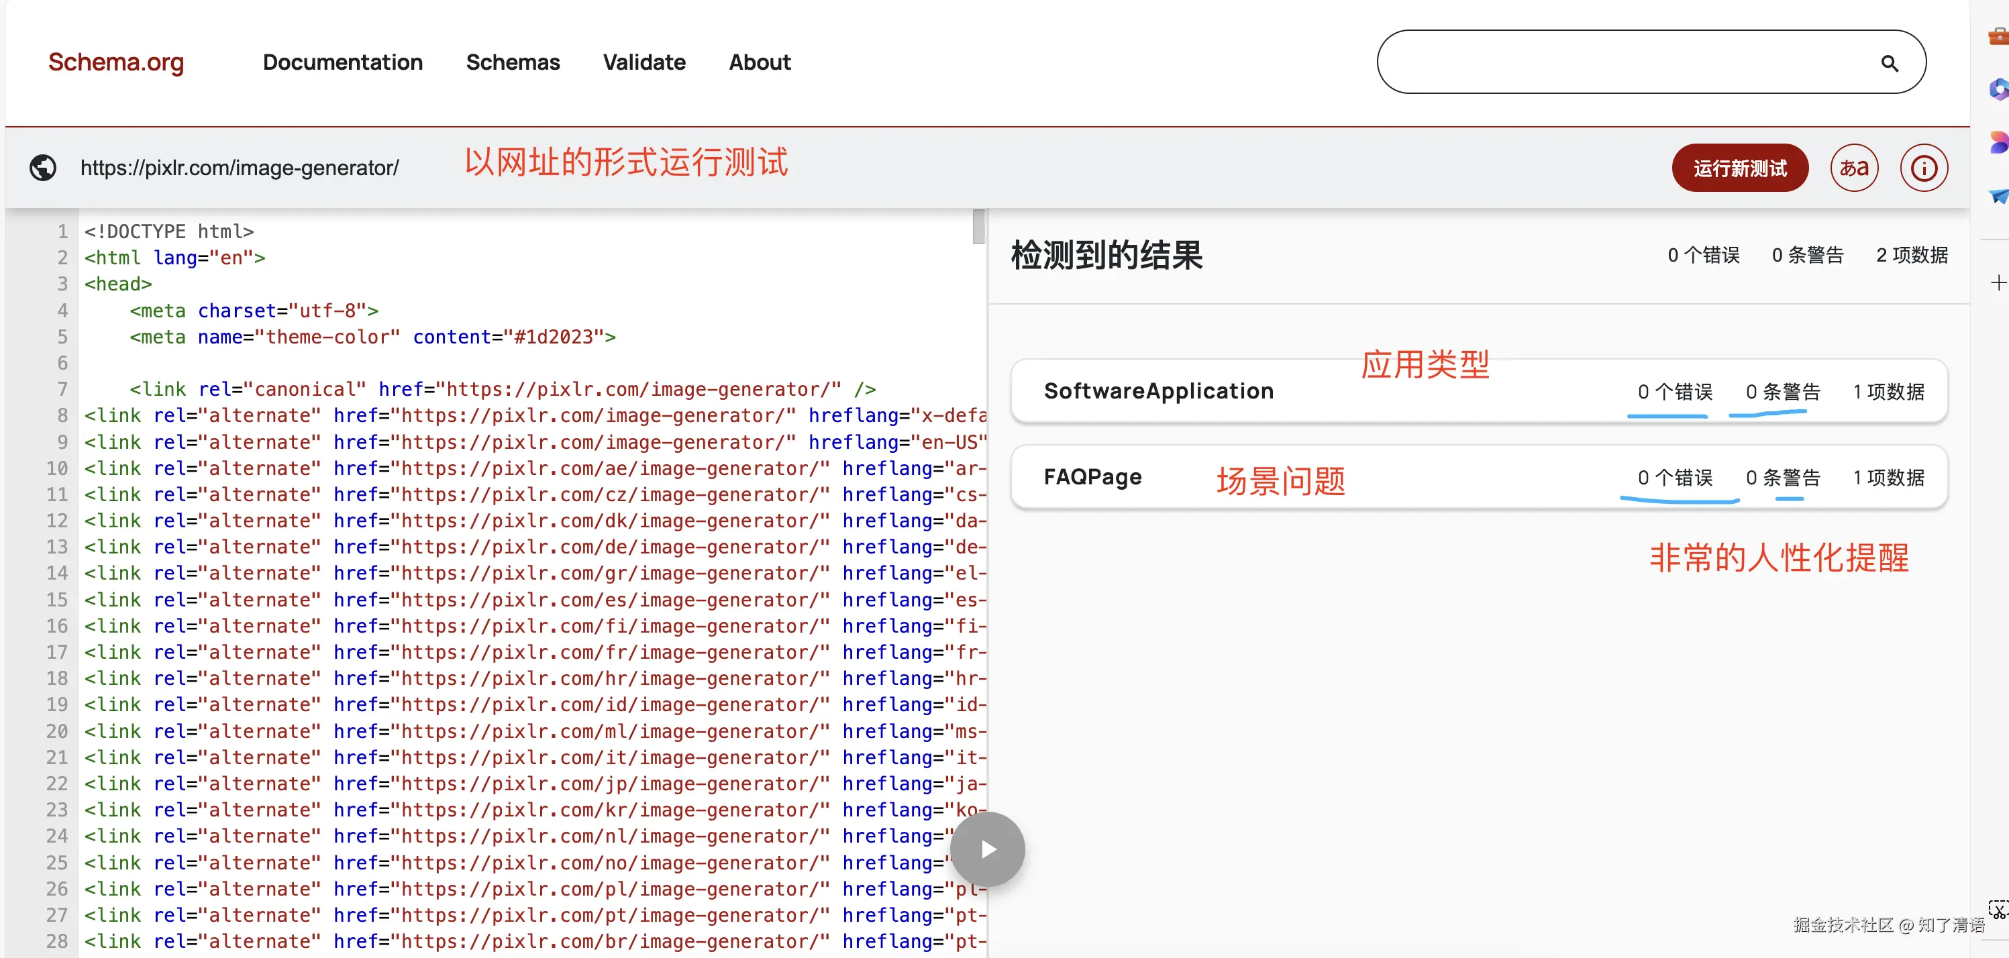2009x958 pixels.
Task: Go to the Validate page
Action: (x=643, y=62)
